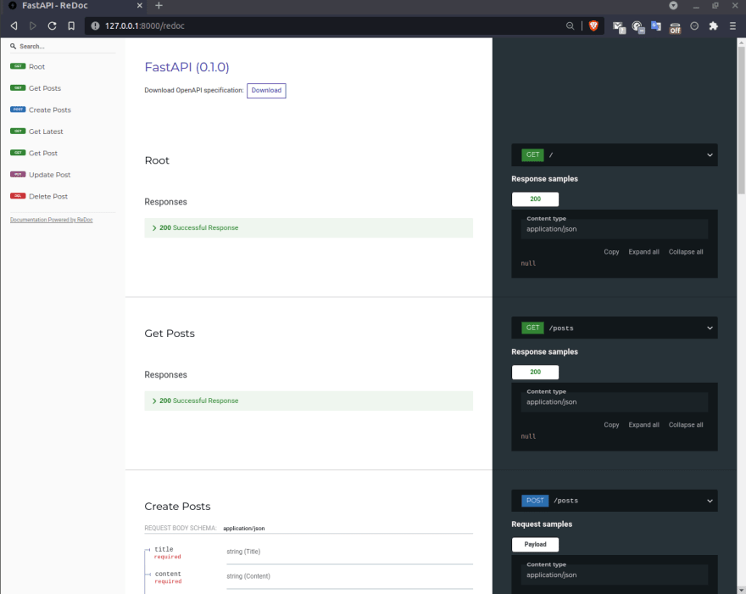This screenshot has height=594, width=746.
Task: Navigate to Delete Post in the sidebar
Action: point(48,196)
